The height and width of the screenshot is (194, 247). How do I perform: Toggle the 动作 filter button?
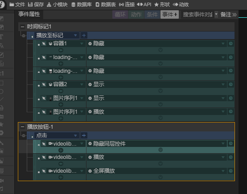pyautogui.click(x=136, y=15)
